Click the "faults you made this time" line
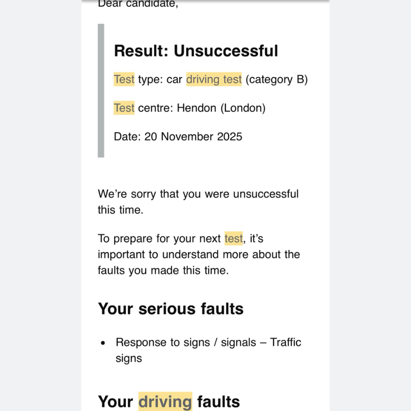The image size is (411, 411). (x=163, y=270)
